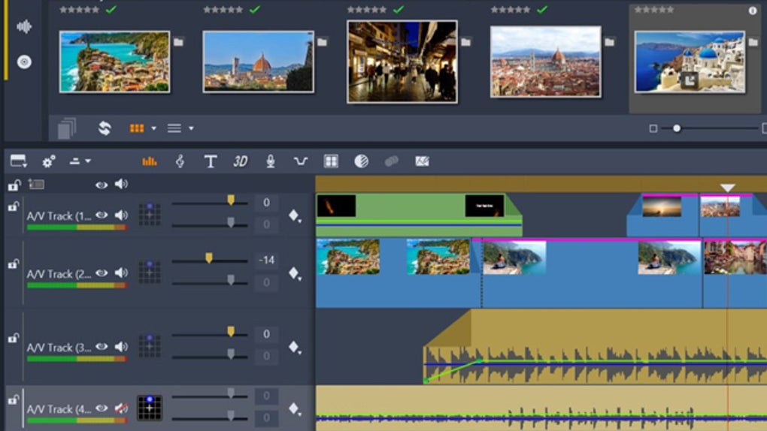Open the disc tab in the left sidebar
The image size is (767, 431).
point(24,62)
